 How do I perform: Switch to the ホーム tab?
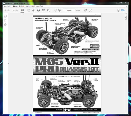(7, 10)
